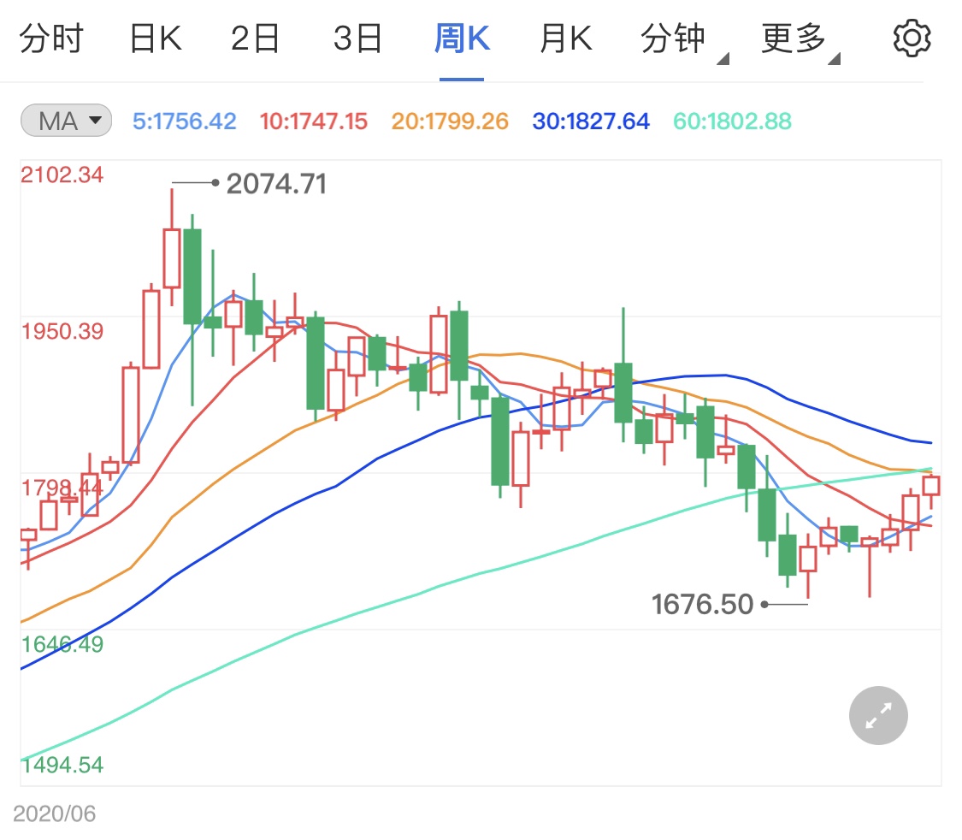Click the MA10 value 1747.15 label
Image resolution: width=962 pixels, height=840 pixels.
(x=312, y=121)
